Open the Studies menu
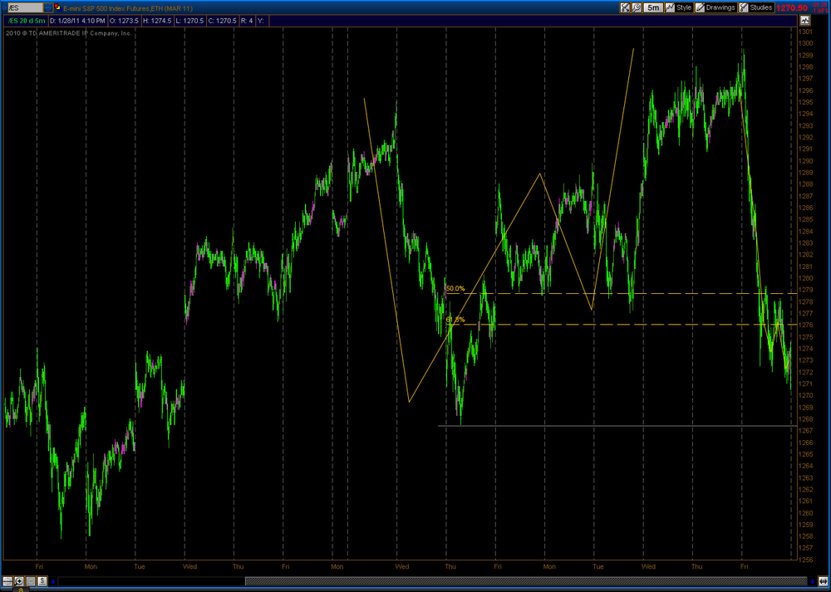Image resolution: width=831 pixels, height=592 pixels. (x=756, y=7)
